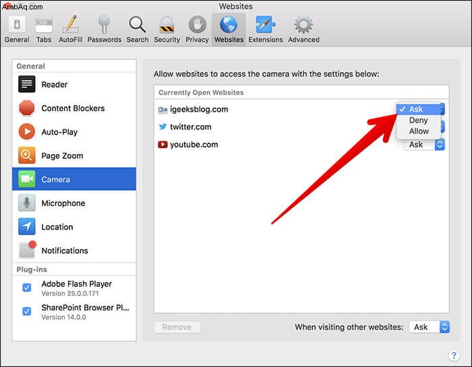472x367 pixels.
Task: Switch to the Privacy tab label
Action: coord(197,40)
